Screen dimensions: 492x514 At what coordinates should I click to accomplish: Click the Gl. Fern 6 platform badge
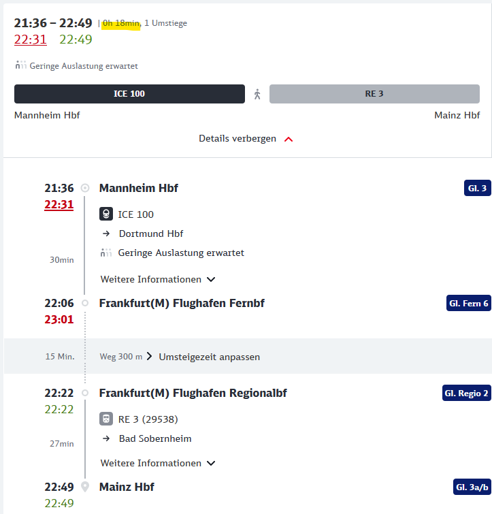[468, 304]
